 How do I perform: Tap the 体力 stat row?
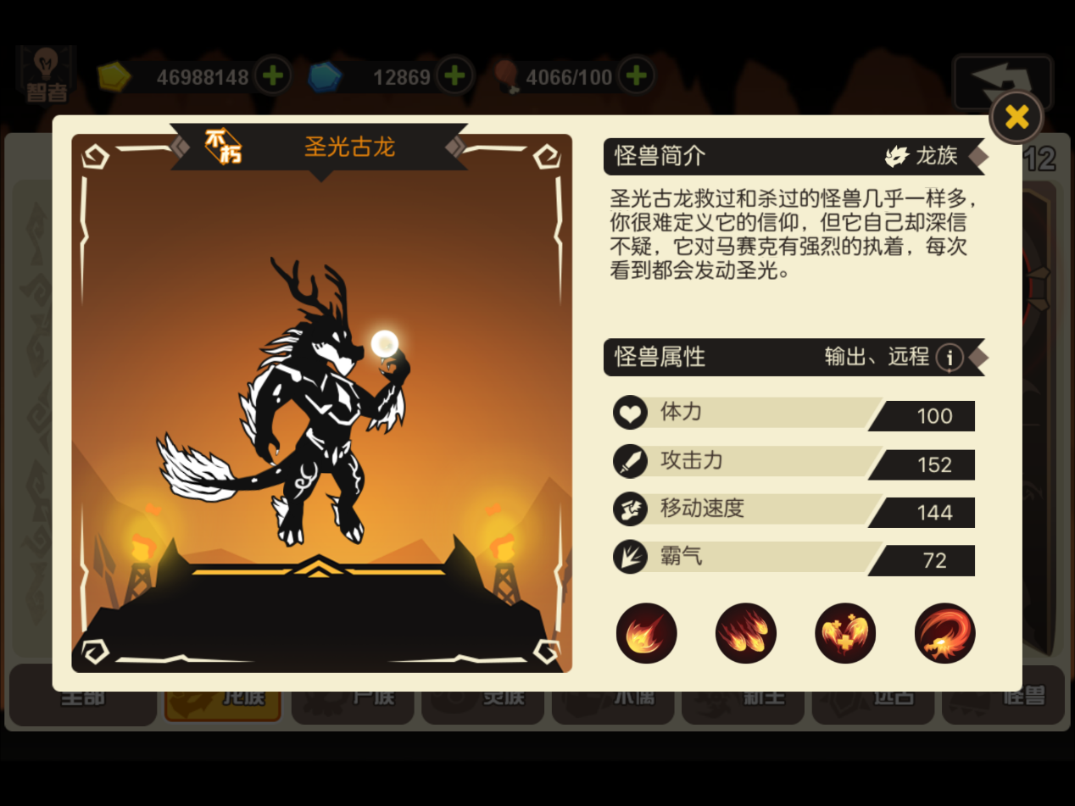point(794,414)
